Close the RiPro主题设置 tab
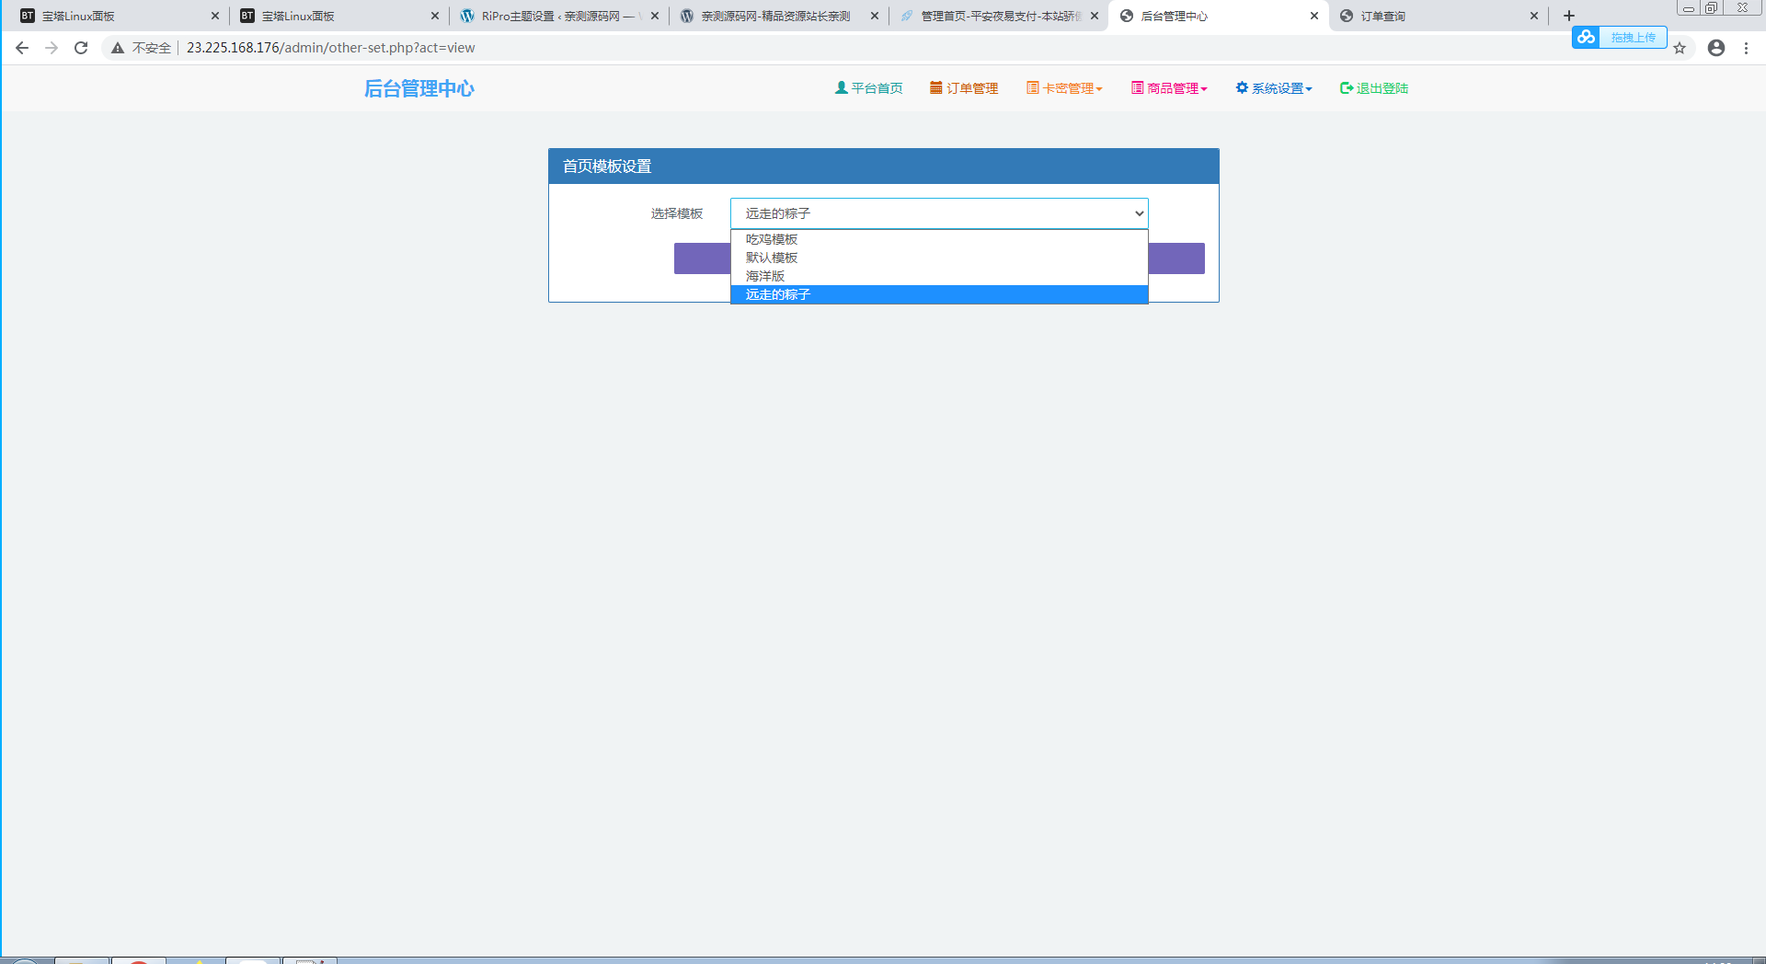 click(655, 16)
